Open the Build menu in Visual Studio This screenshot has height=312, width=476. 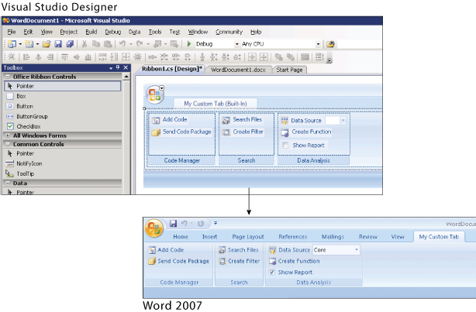pyautogui.click(x=91, y=32)
